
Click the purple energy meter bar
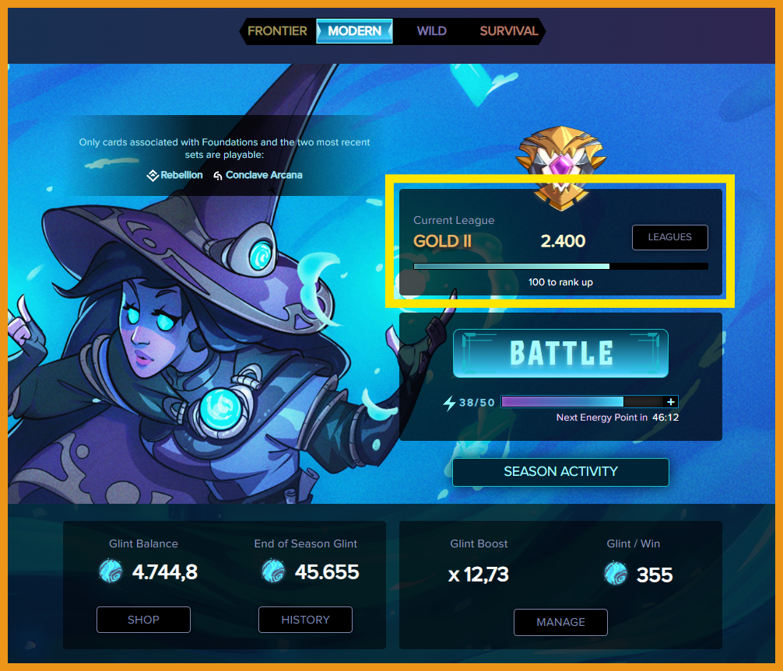[x=582, y=402]
